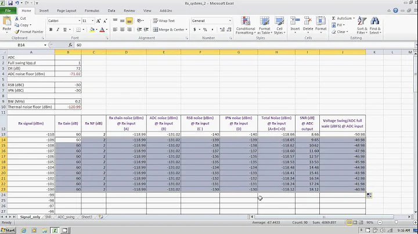Apply the Percent Style
Screen dimensions: 418x234
pos(205,30)
